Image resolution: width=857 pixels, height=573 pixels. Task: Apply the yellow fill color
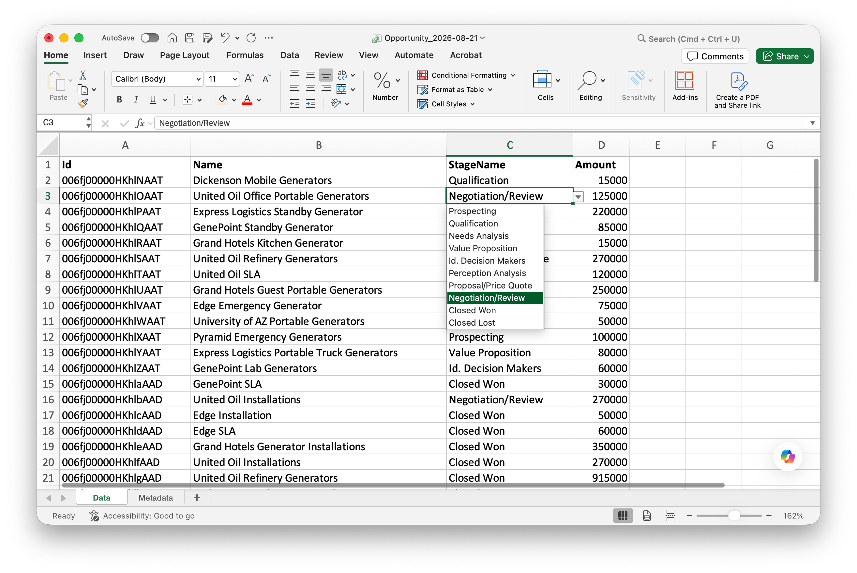pos(222,100)
